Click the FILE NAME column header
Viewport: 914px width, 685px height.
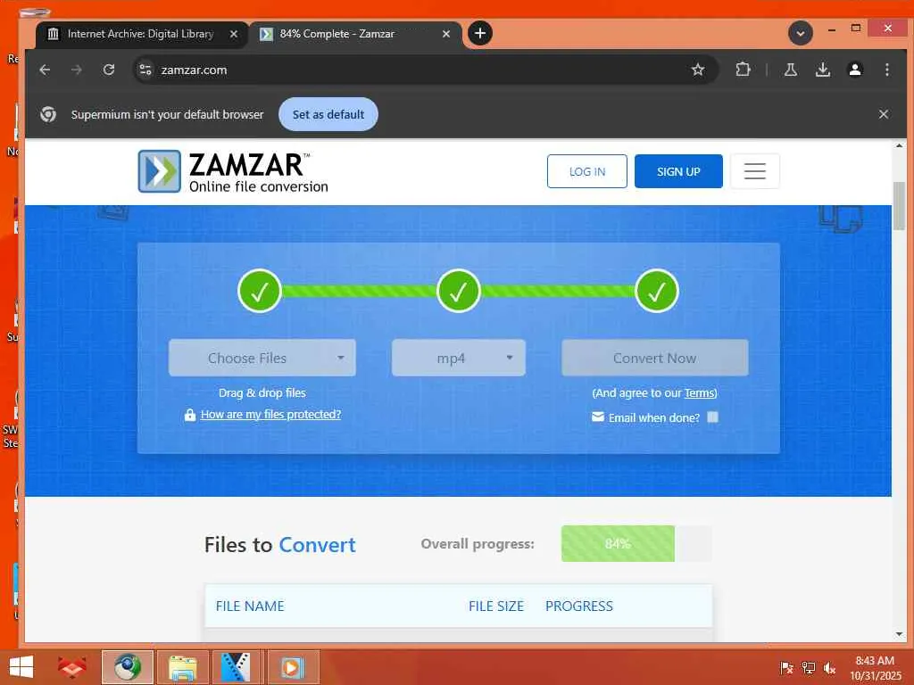[250, 606]
